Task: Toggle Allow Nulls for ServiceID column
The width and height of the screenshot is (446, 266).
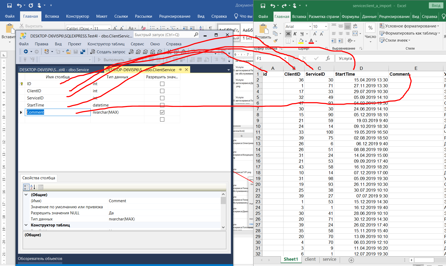Action: point(162,98)
